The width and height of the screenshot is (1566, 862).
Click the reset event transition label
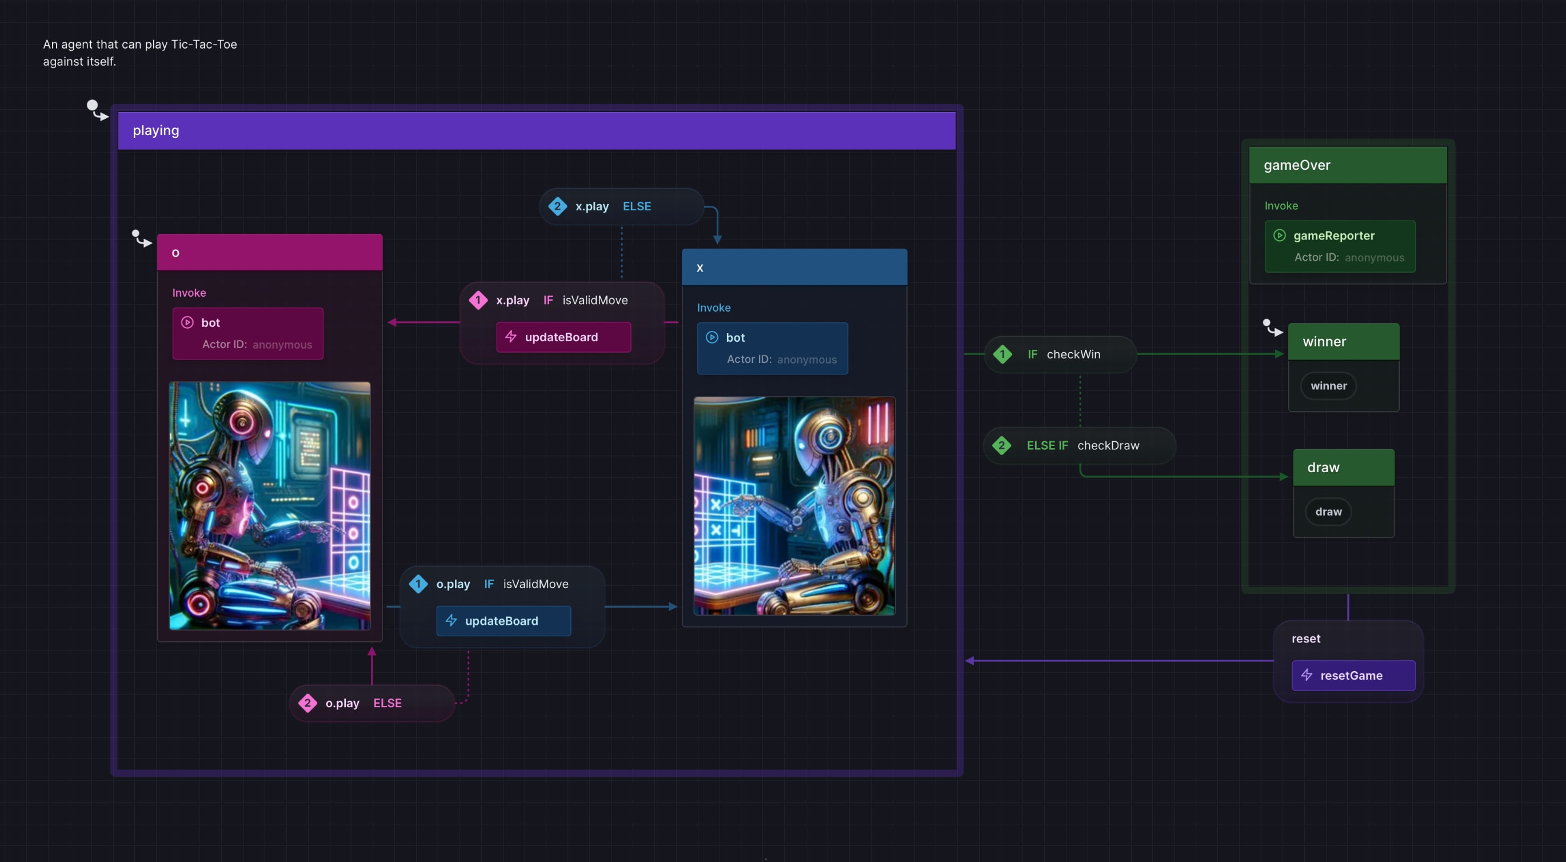(1305, 638)
